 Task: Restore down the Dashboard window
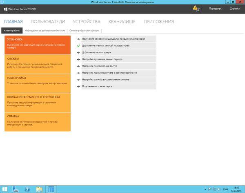233,2
